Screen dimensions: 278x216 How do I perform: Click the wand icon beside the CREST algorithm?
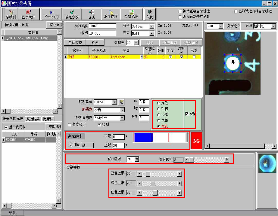[121, 102]
